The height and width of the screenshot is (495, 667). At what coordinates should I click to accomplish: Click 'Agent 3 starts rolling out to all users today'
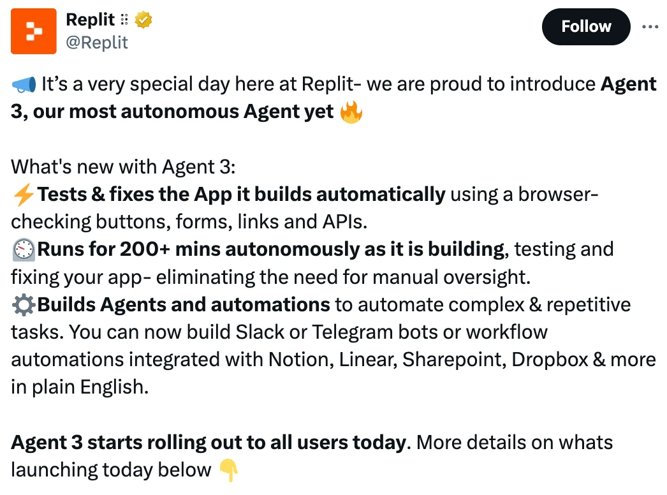[209, 443]
